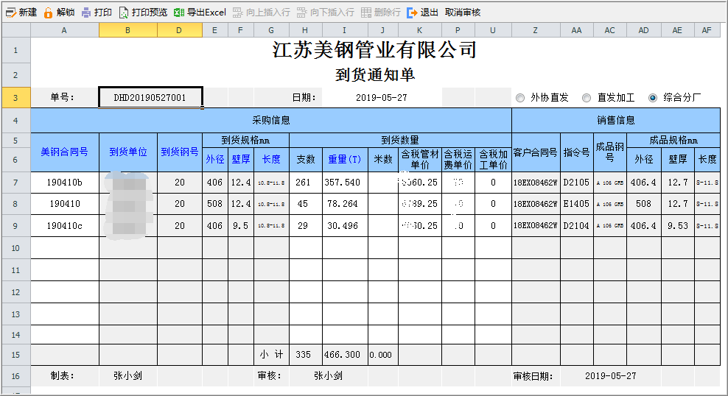The width and height of the screenshot is (728, 396).
Task: Select row header 3
Action: pos(15,97)
